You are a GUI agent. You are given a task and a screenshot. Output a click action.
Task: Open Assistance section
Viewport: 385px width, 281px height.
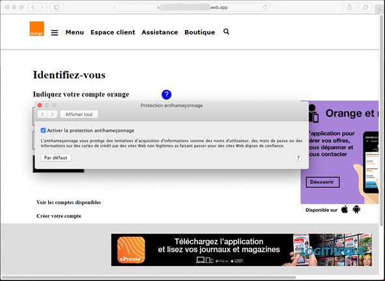[x=160, y=33]
